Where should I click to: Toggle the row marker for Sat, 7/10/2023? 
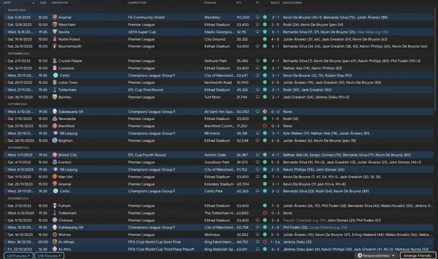5,119
